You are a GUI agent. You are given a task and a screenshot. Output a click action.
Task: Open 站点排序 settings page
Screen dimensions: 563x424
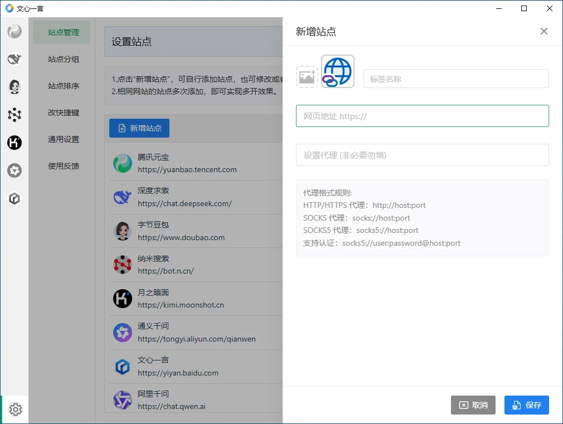[63, 86]
